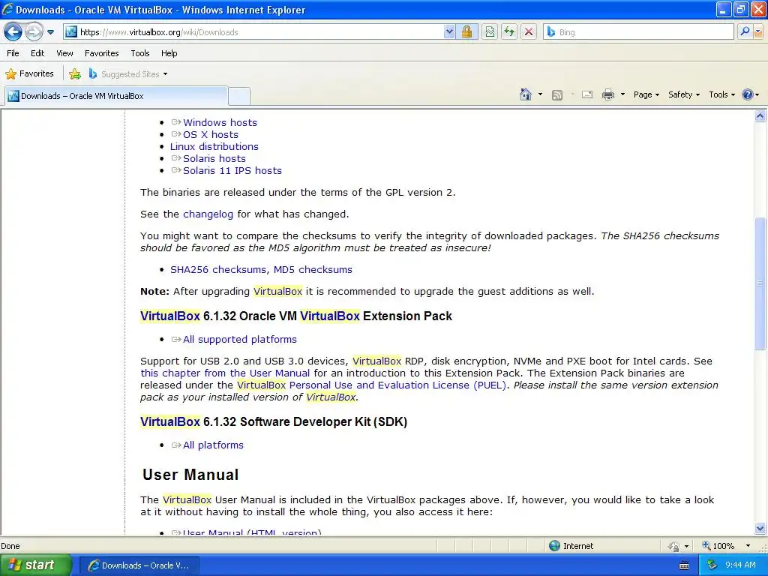Image resolution: width=768 pixels, height=576 pixels.
Task: Click the Internet security zone indicator
Action: coord(571,546)
